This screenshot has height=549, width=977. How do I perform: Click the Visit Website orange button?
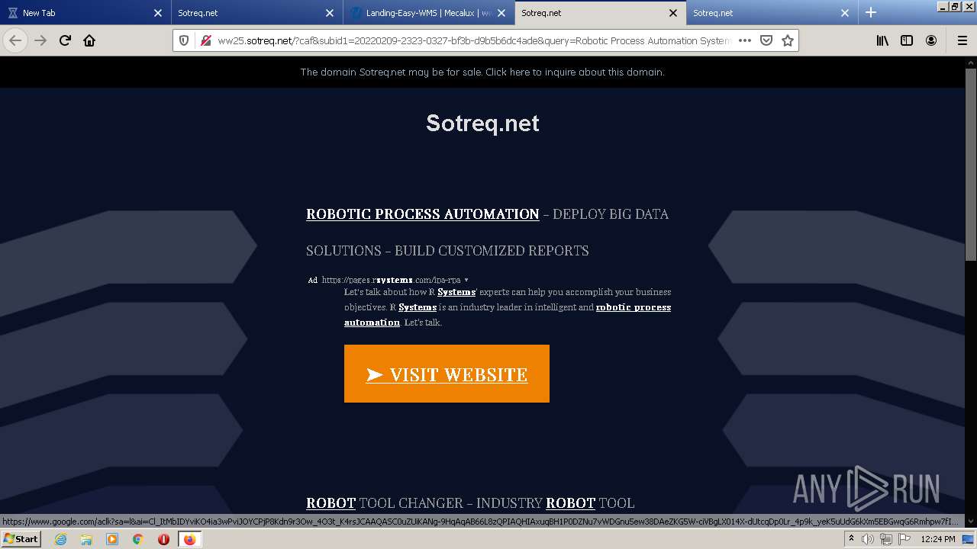(447, 374)
